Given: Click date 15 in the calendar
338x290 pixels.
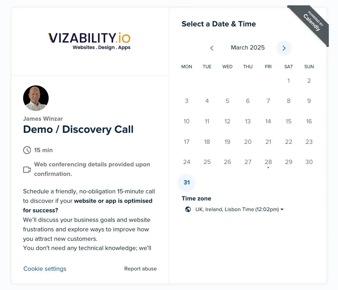Looking at the screenshot, I should 289,121.
